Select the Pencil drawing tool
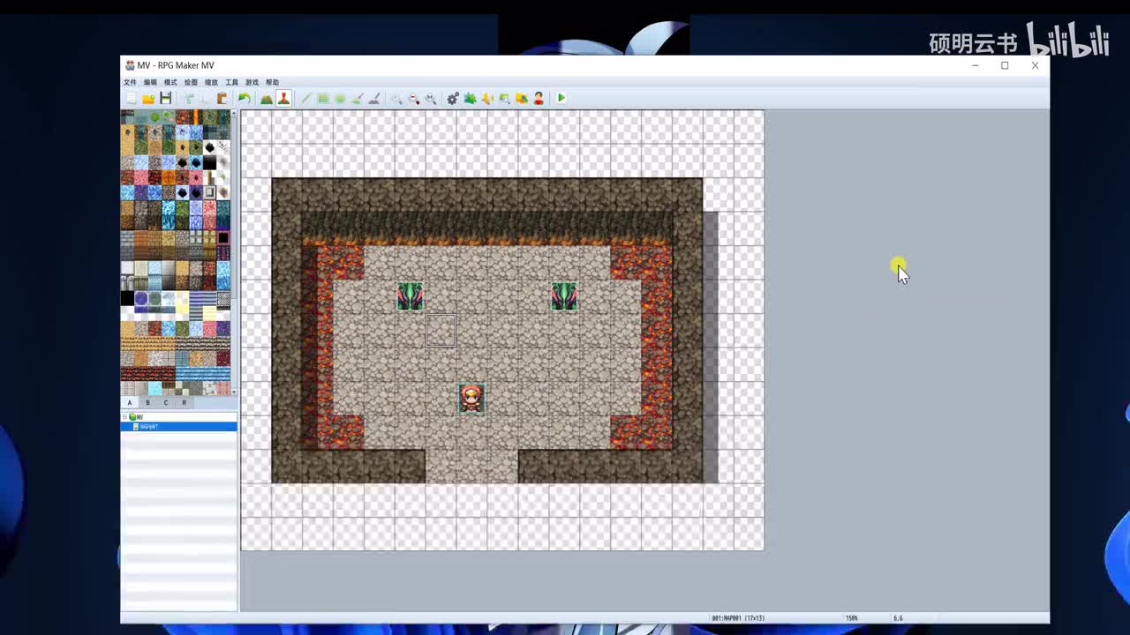 (x=306, y=99)
